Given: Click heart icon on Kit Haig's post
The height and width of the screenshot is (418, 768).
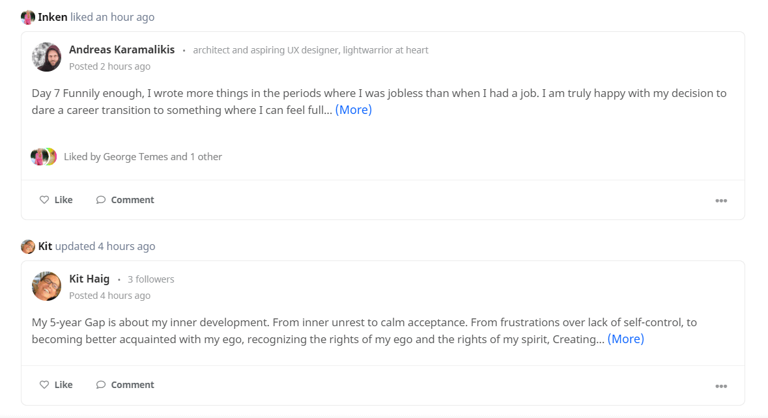Looking at the screenshot, I should (44, 385).
